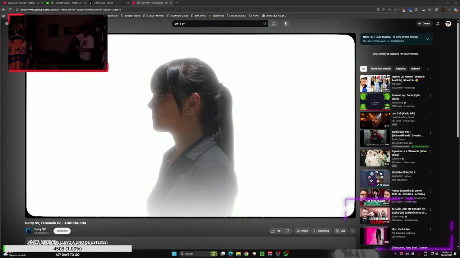Clip the ADRENALINA video
This screenshot has width=460, height=258.
click(x=340, y=231)
